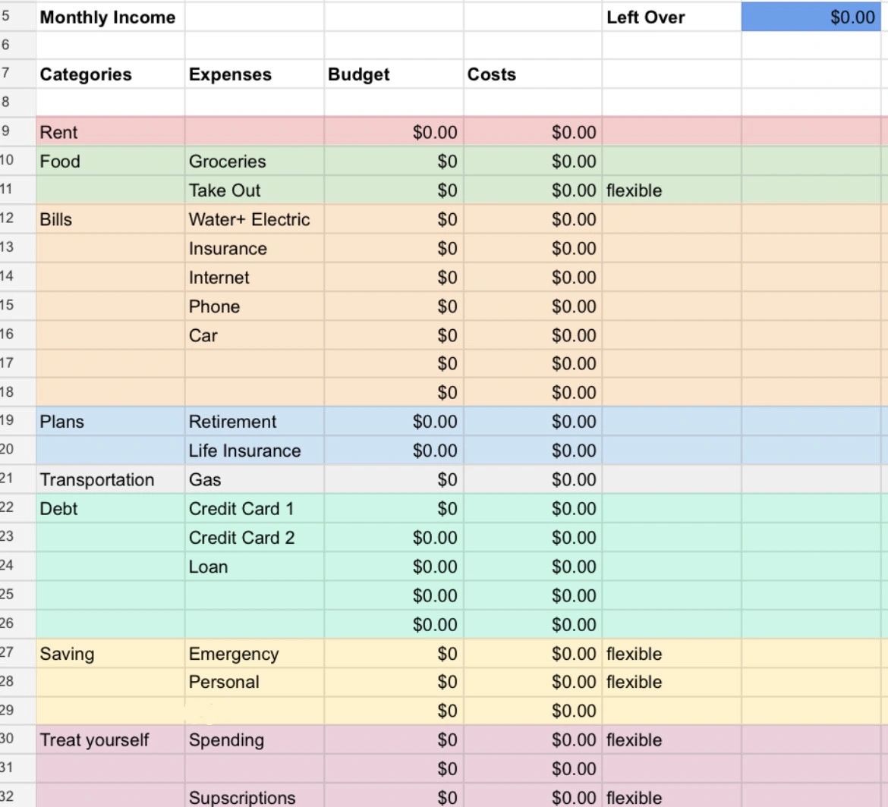Click the Credit Card 1 cell
This screenshot has width=888, height=807.
(x=254, y=508)
